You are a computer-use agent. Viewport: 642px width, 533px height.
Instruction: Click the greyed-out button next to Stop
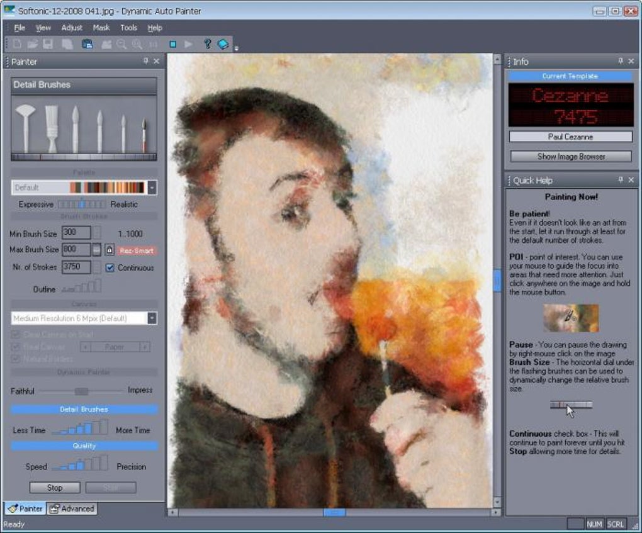[111, 488]
